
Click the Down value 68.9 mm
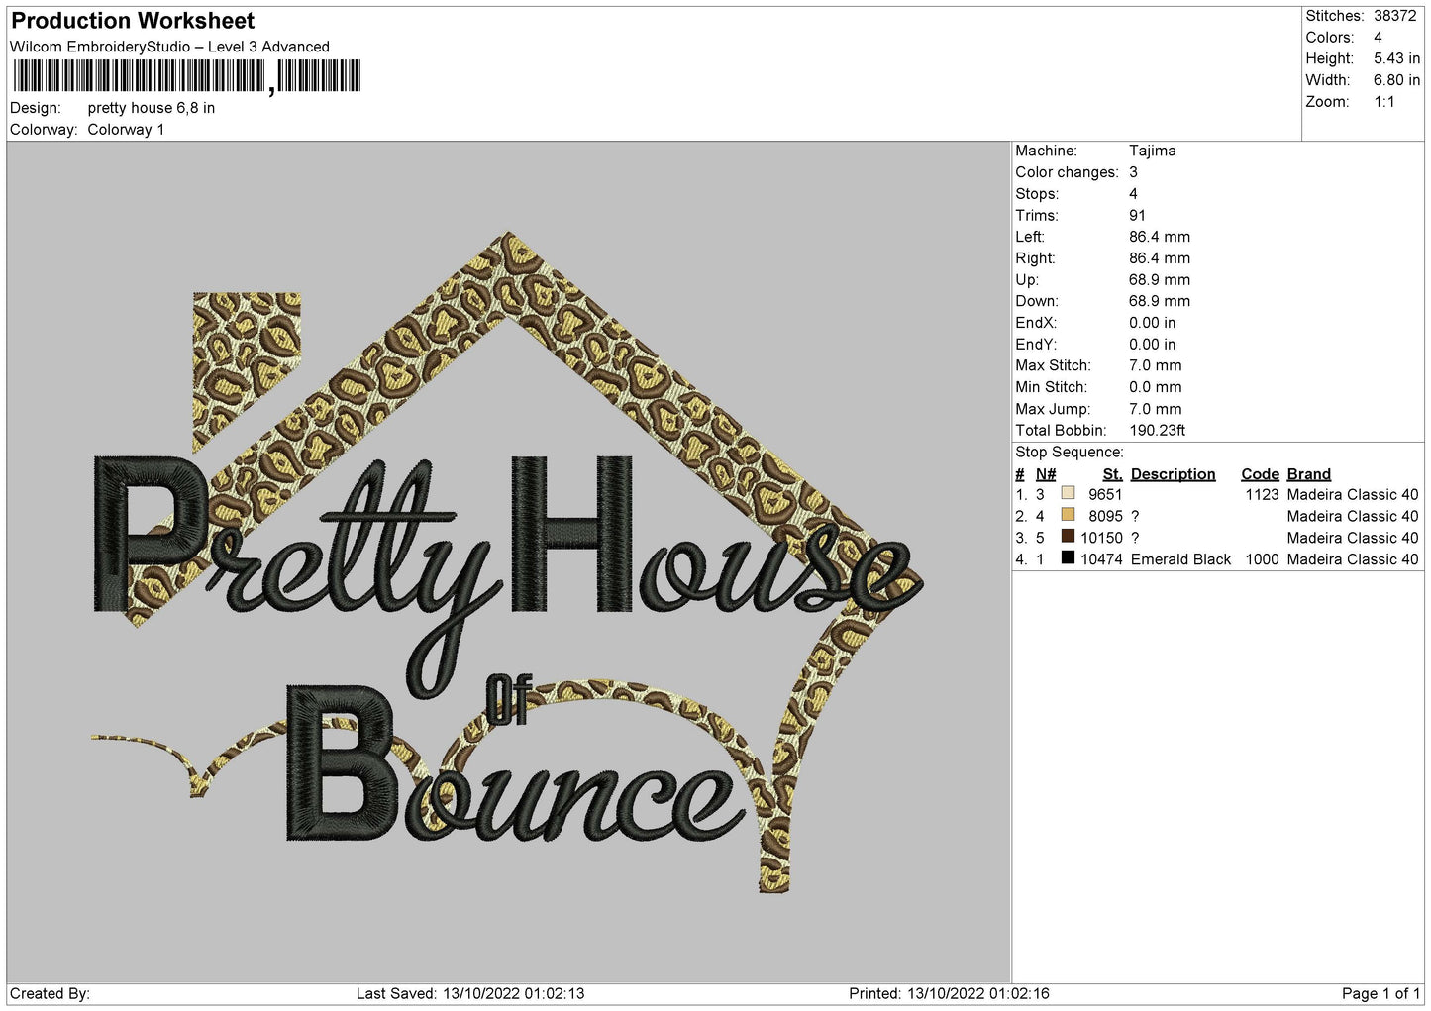(x=1160, y=301)
